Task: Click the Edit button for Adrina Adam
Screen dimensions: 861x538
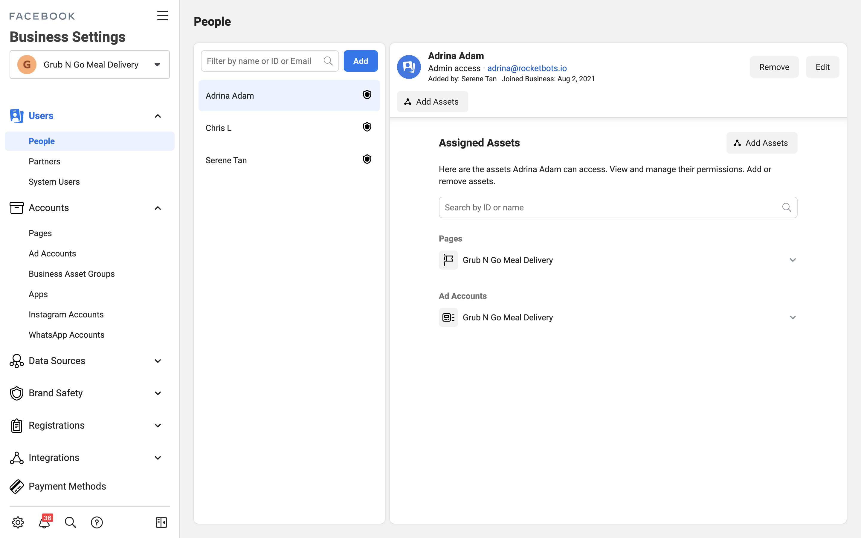Action: point(822,67)
